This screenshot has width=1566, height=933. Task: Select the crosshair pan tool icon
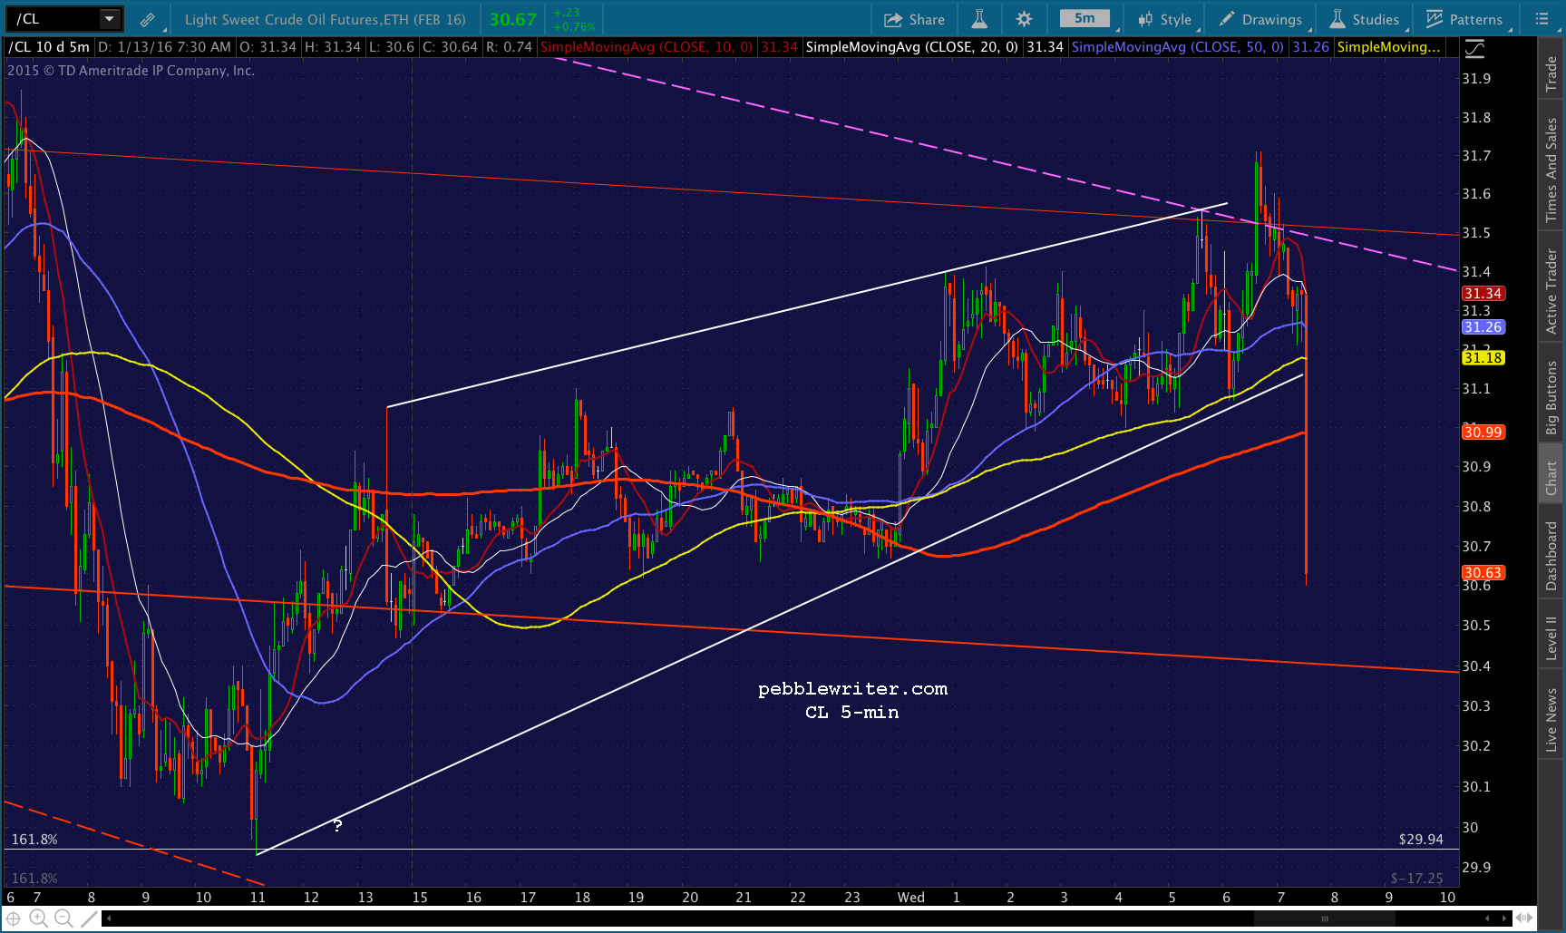[14, 918]
